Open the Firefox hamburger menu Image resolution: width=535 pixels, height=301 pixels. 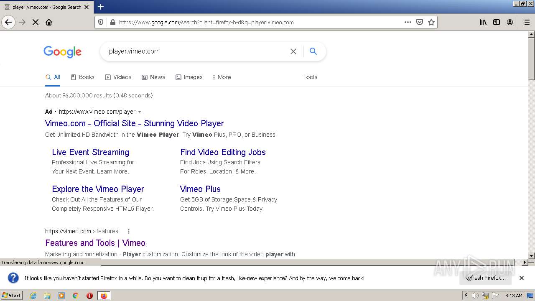(x=527, y=22)
